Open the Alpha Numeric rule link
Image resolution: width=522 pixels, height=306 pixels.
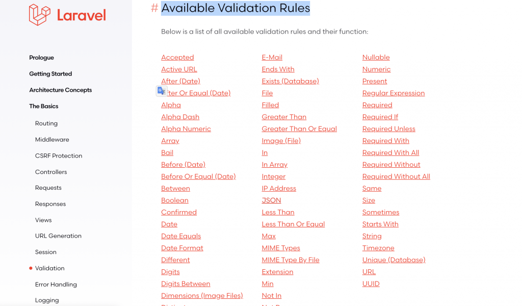click(186, 129)
